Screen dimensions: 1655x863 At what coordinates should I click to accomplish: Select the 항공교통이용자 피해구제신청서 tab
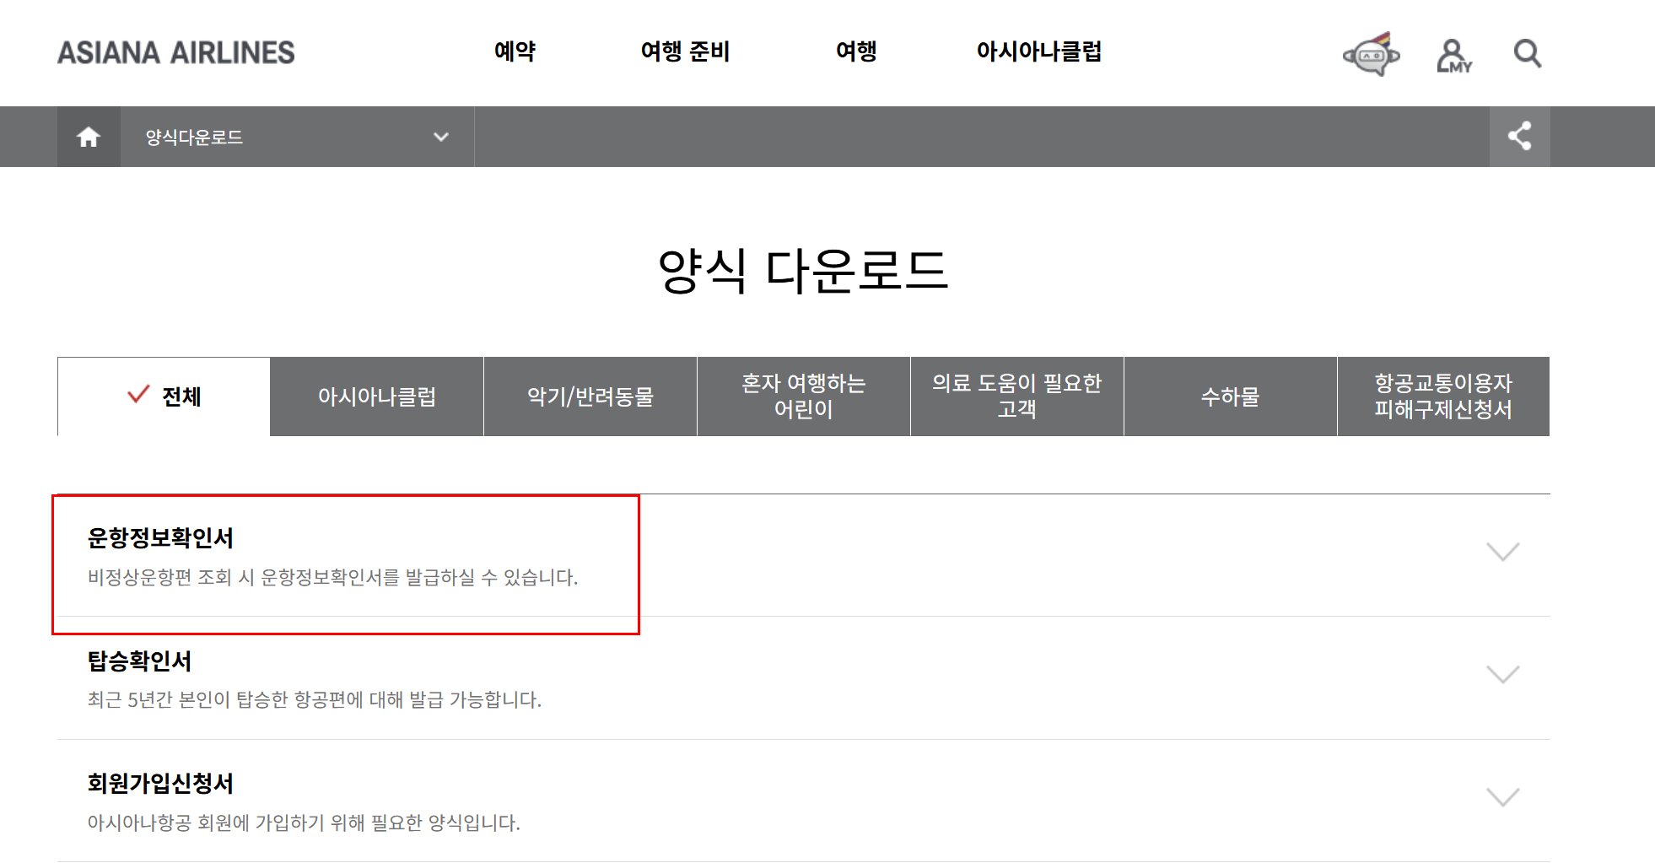(1443, 396)
